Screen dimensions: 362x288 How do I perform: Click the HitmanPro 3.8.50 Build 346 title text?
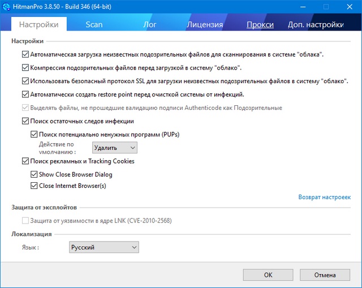point(62,6)
